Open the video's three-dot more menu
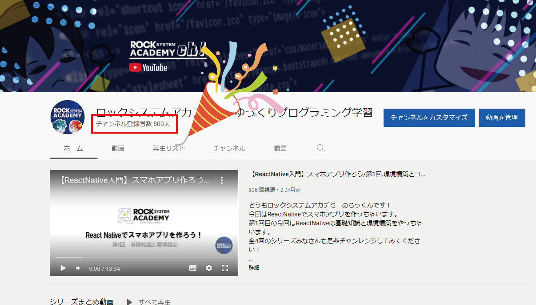The width and height of the screenshot is (536, 305). pos(222,180)
